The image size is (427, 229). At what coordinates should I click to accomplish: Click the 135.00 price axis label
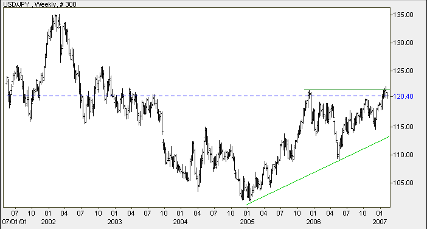[x=403, y=15]
